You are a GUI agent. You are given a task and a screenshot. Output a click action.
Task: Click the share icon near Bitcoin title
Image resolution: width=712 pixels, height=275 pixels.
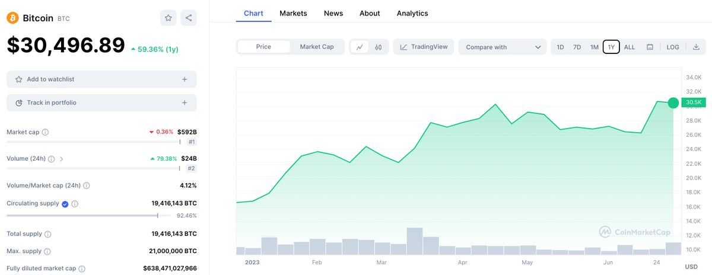(x=189, y=18)
